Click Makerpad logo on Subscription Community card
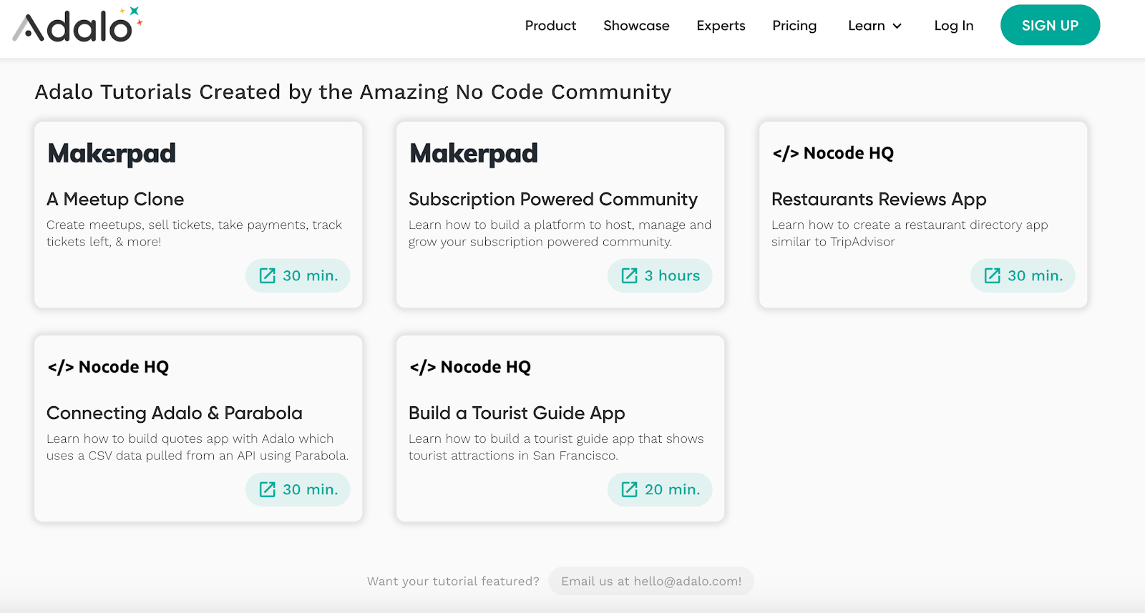The height and width of the screenshot is (613, 1145). click(474, 154)
